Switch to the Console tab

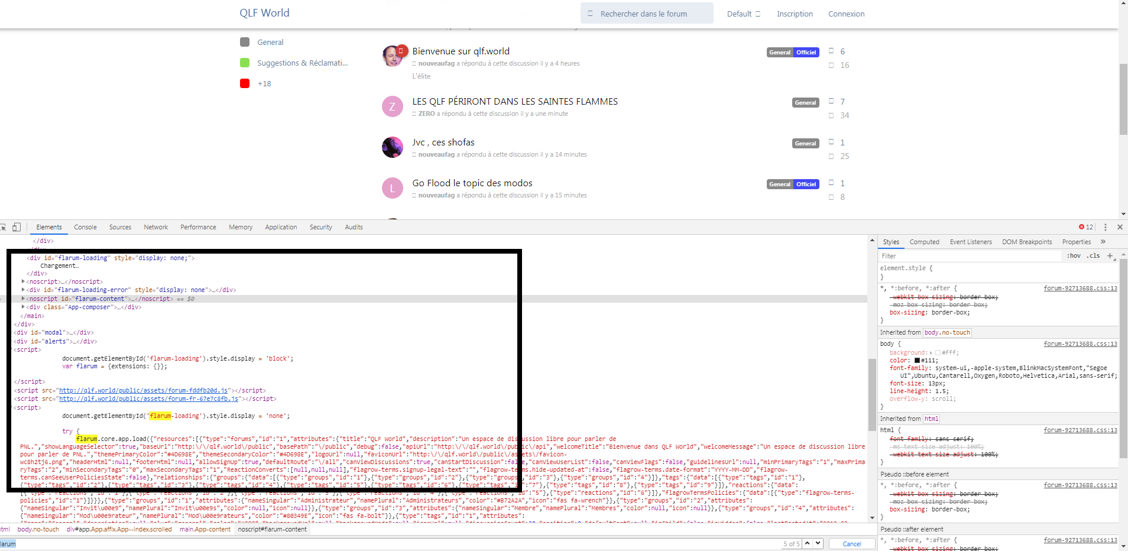(x=85, y=227)
